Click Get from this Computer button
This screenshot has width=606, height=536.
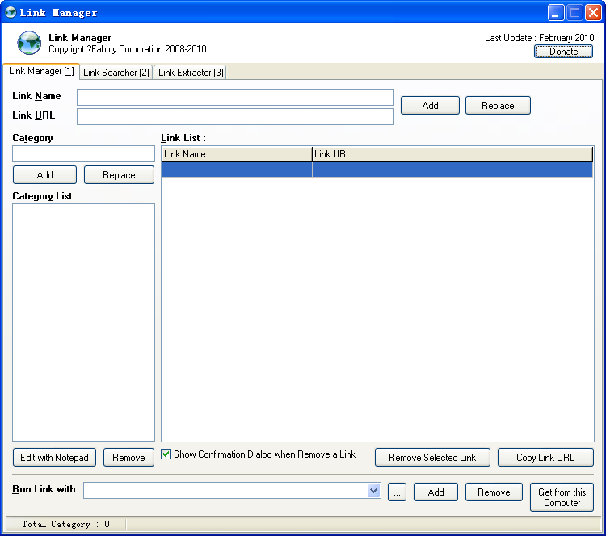[x=562, y=497]
